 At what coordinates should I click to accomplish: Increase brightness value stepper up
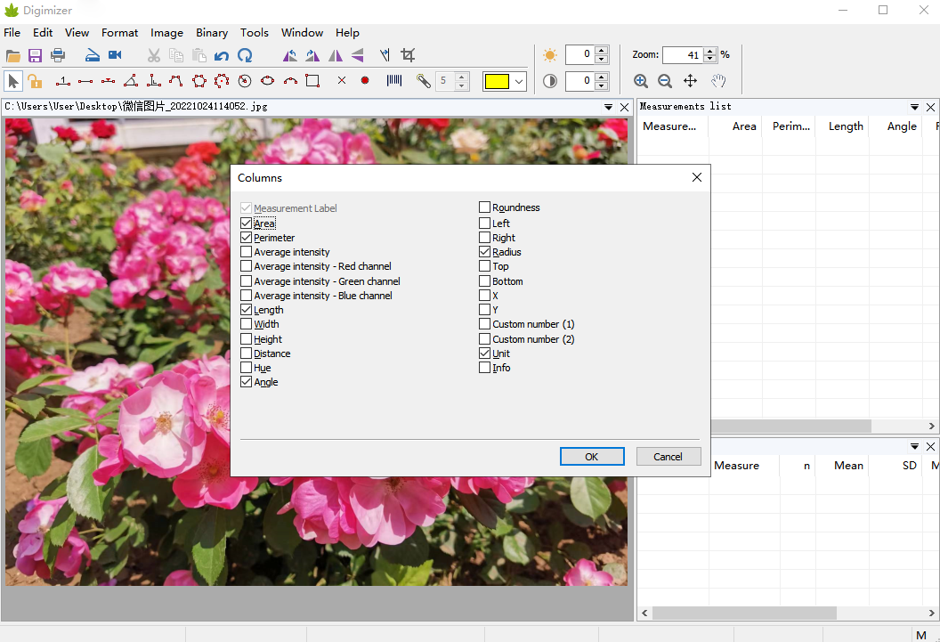[602, 51]
